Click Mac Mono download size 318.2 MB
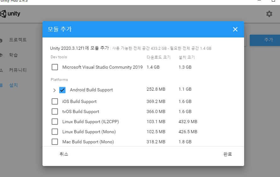The height and width of the screenshot is (177, 280). (x=156, y=142)
